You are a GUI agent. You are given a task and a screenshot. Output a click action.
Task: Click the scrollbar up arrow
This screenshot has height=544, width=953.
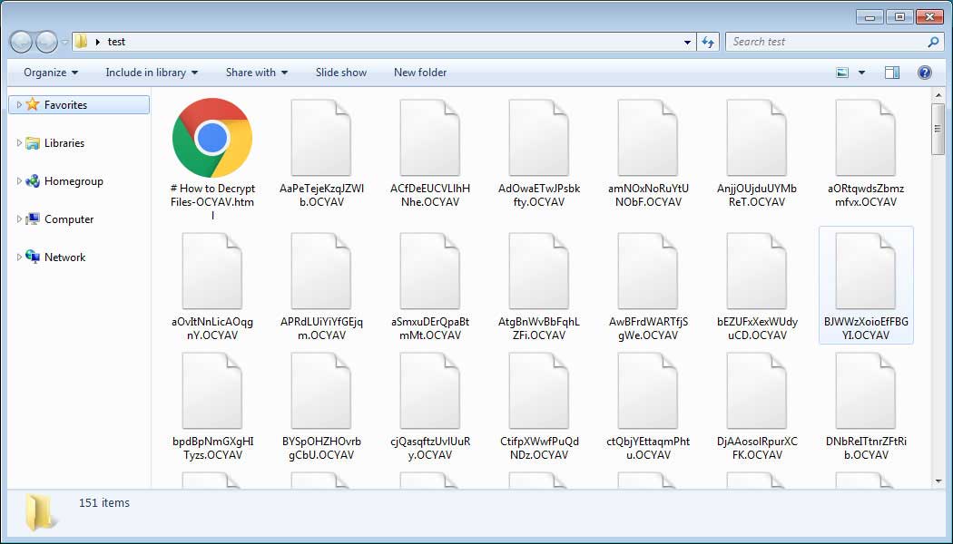[x=938, y=96]
